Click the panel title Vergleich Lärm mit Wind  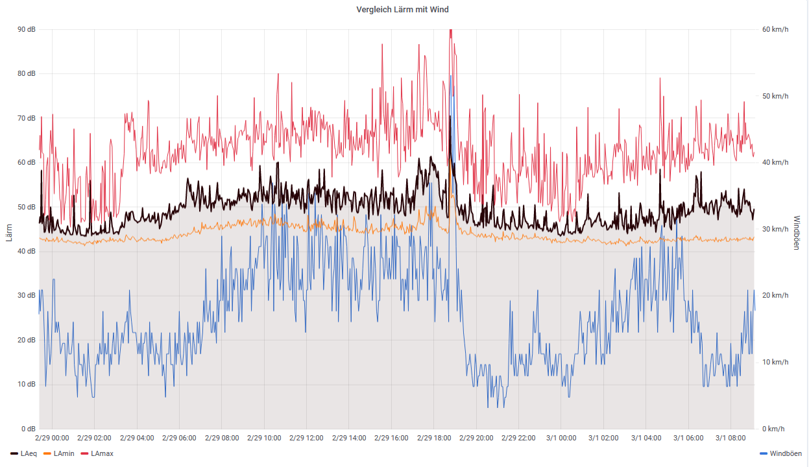[402, 10]
